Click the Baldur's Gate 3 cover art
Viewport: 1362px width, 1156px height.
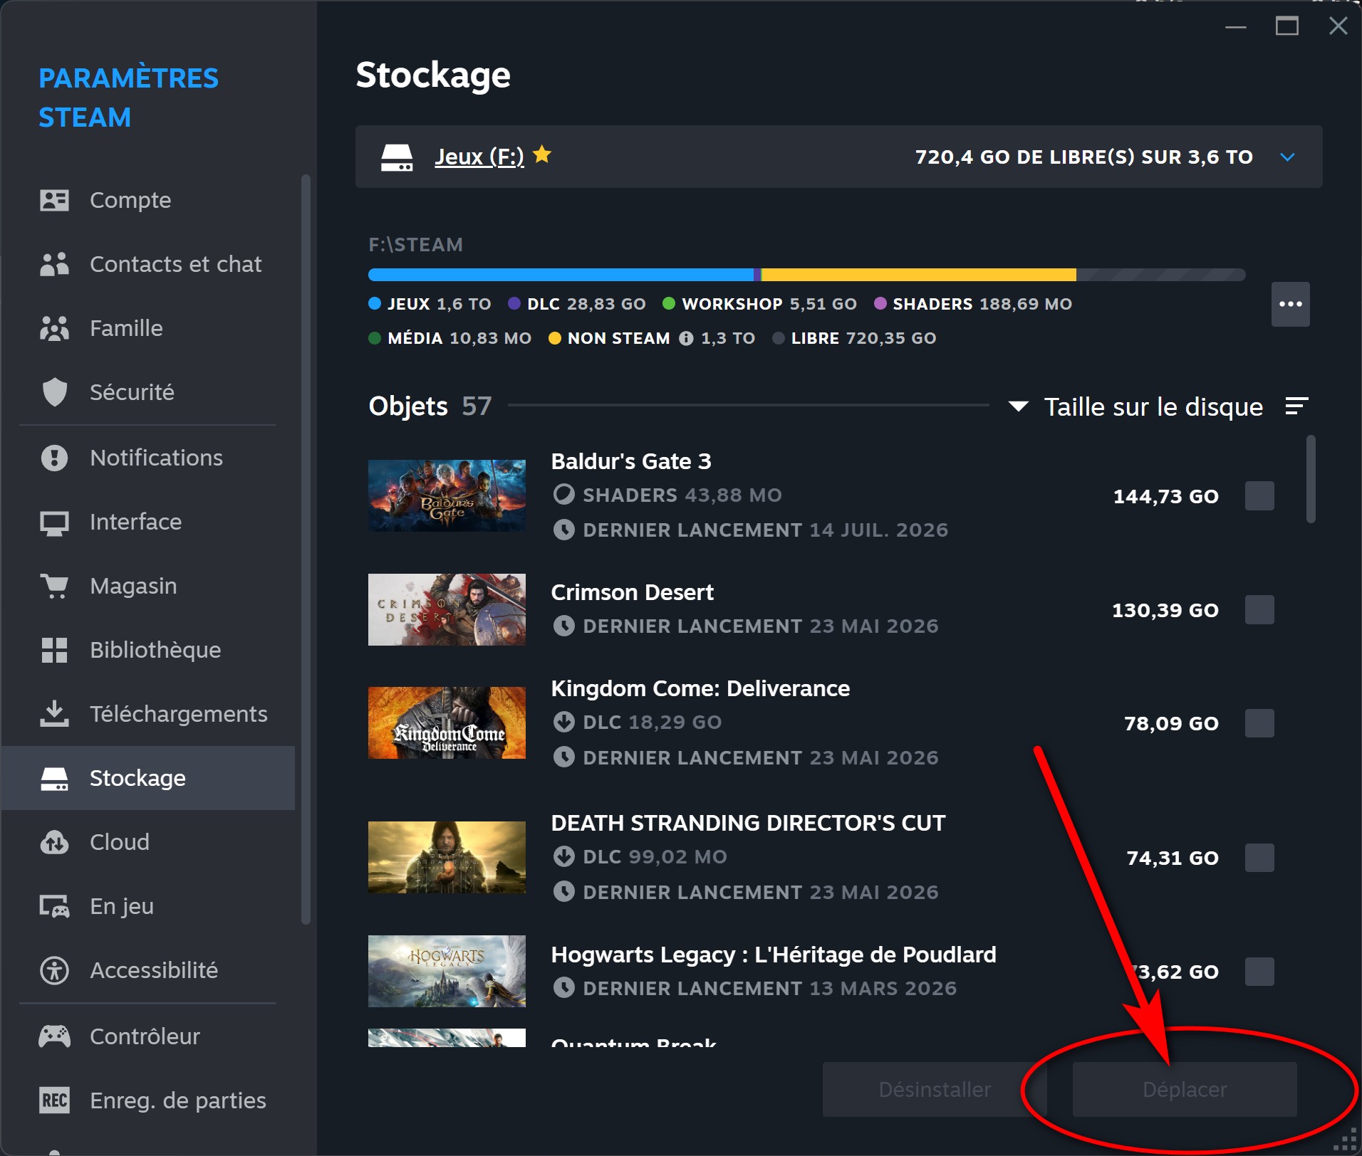[447, 495]
